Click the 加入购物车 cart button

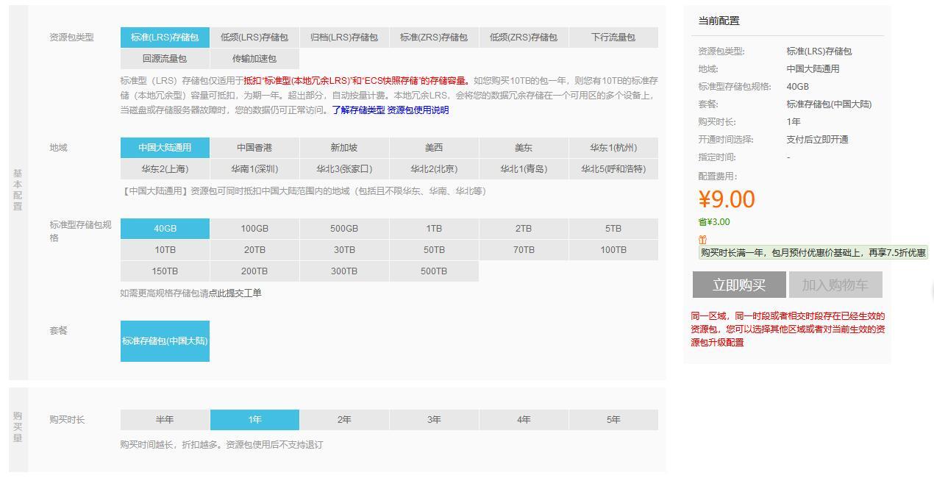(835, 284)
